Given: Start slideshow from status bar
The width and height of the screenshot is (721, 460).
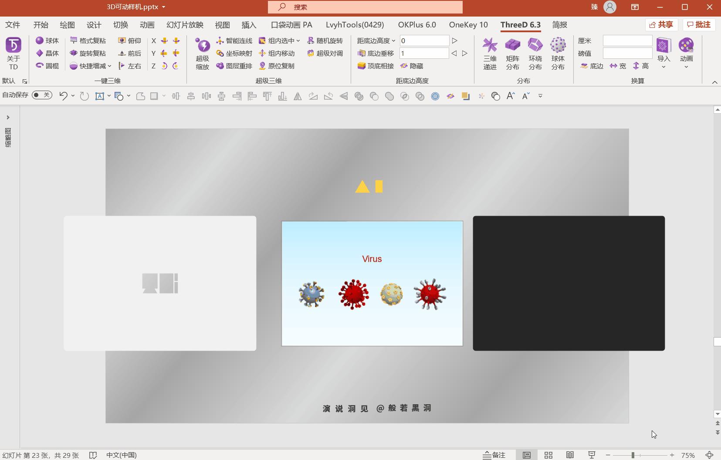Looking at the screenshot, I should click(x=592, y=455).
